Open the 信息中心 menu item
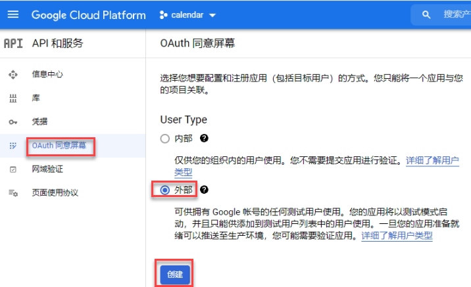 [47, 74]
